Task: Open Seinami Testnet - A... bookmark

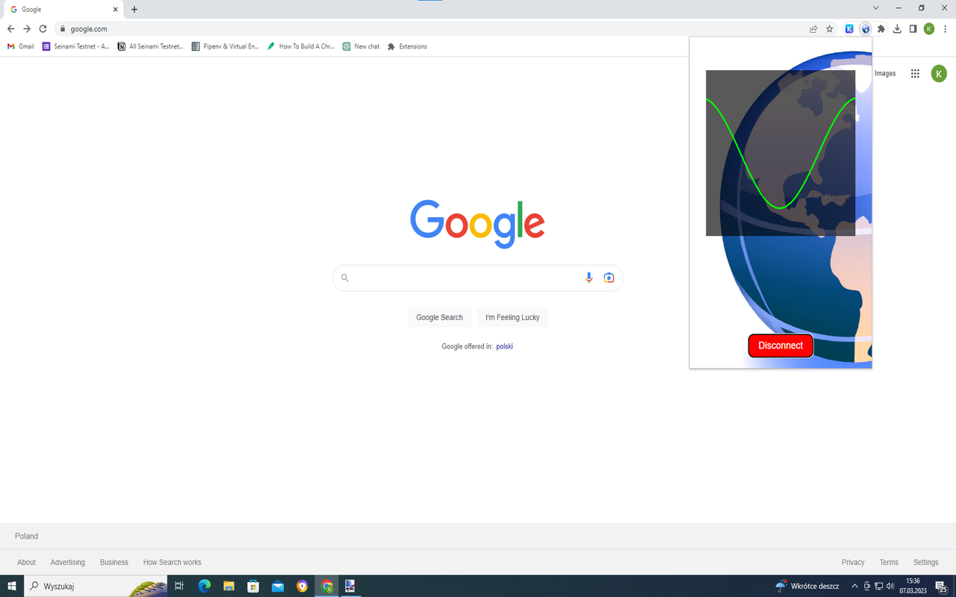Action: click(x=76, y=46)
